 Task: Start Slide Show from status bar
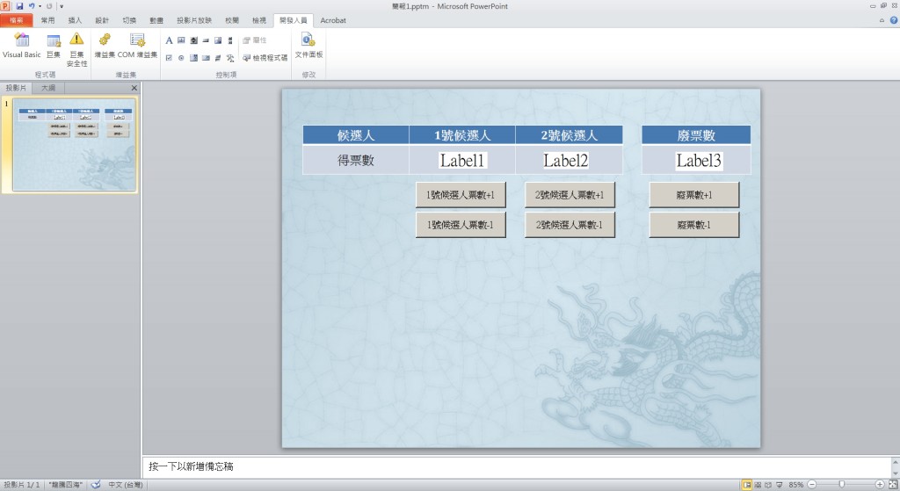(x=779, y=485)
